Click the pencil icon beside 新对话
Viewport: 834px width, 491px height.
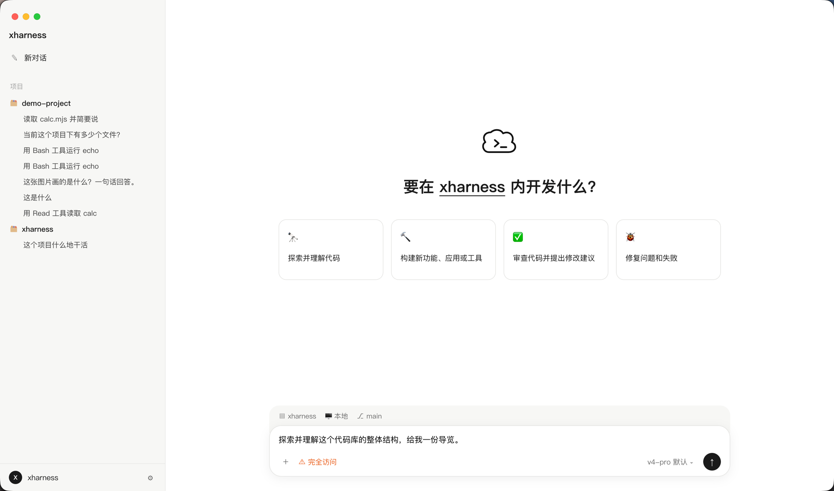coord(15,58)
